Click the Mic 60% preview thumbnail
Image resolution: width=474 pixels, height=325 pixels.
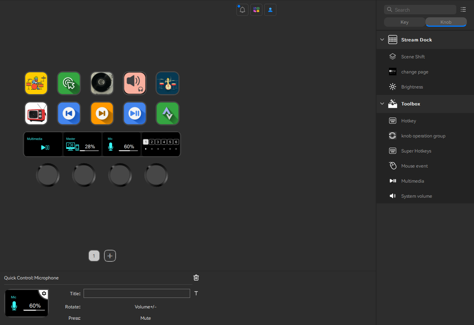click(x=27, y=303)
